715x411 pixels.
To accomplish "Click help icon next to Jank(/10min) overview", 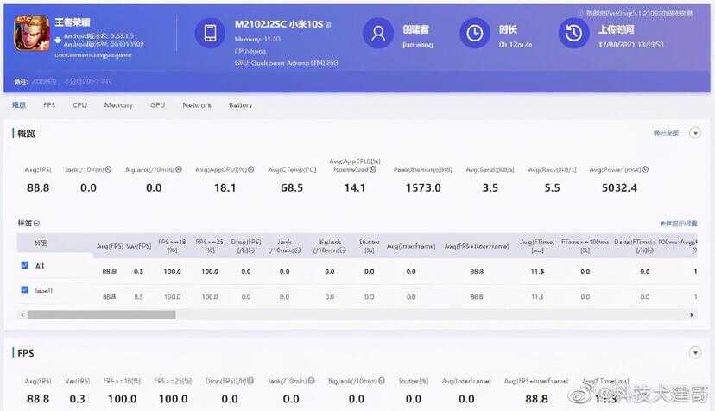I will (108, 169).
